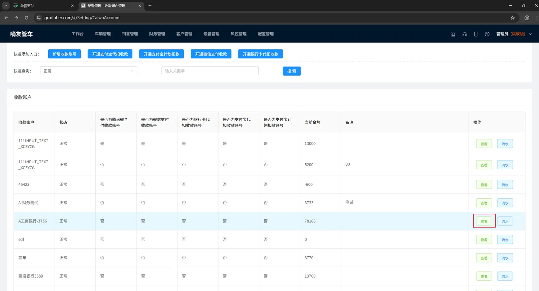Click 流水 for 建设银行3589 account
Screen dimensions: 539x291
[x=505, y=277]
